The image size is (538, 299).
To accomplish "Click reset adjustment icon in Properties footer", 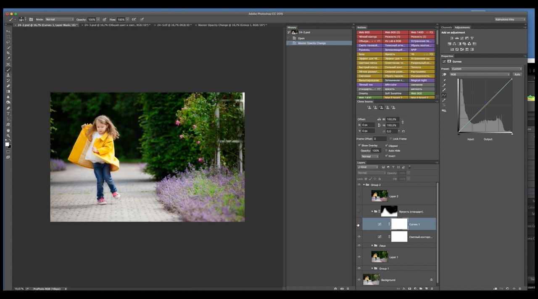I will [x=507, y=288].
